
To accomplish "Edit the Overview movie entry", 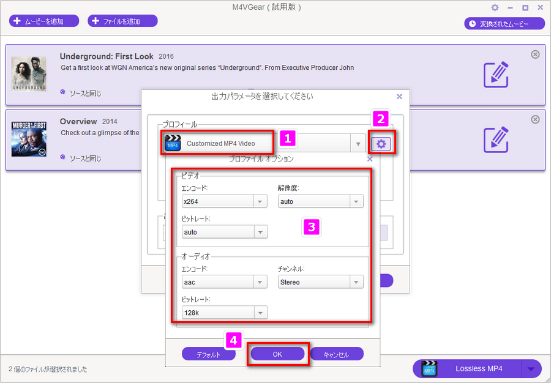I will 496,139.
